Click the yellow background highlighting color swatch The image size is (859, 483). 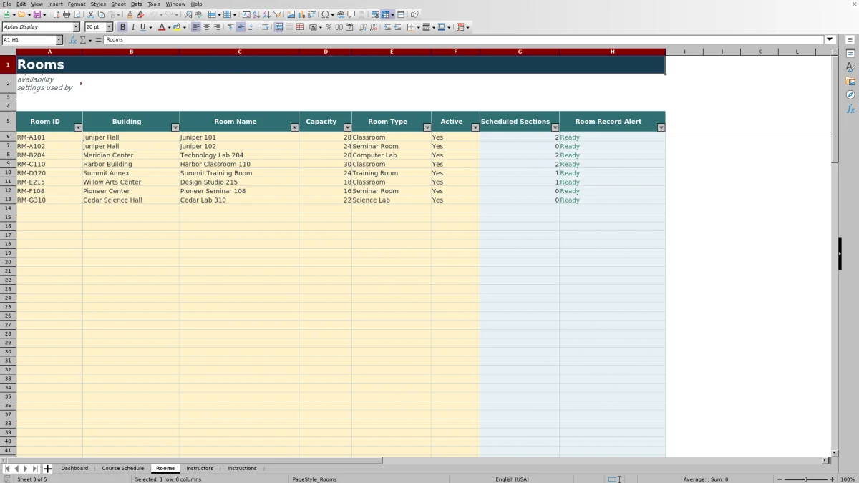177,27
